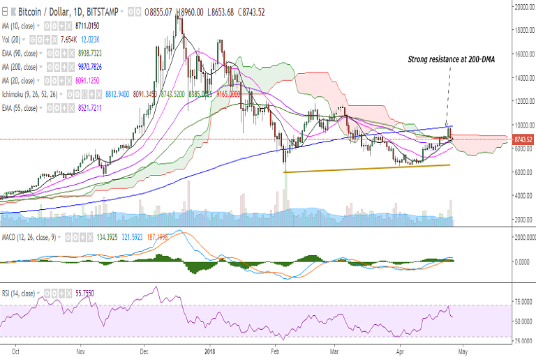Select 'Strong resistance at 200-DMA' annotation text

click(x=452, y=59)
